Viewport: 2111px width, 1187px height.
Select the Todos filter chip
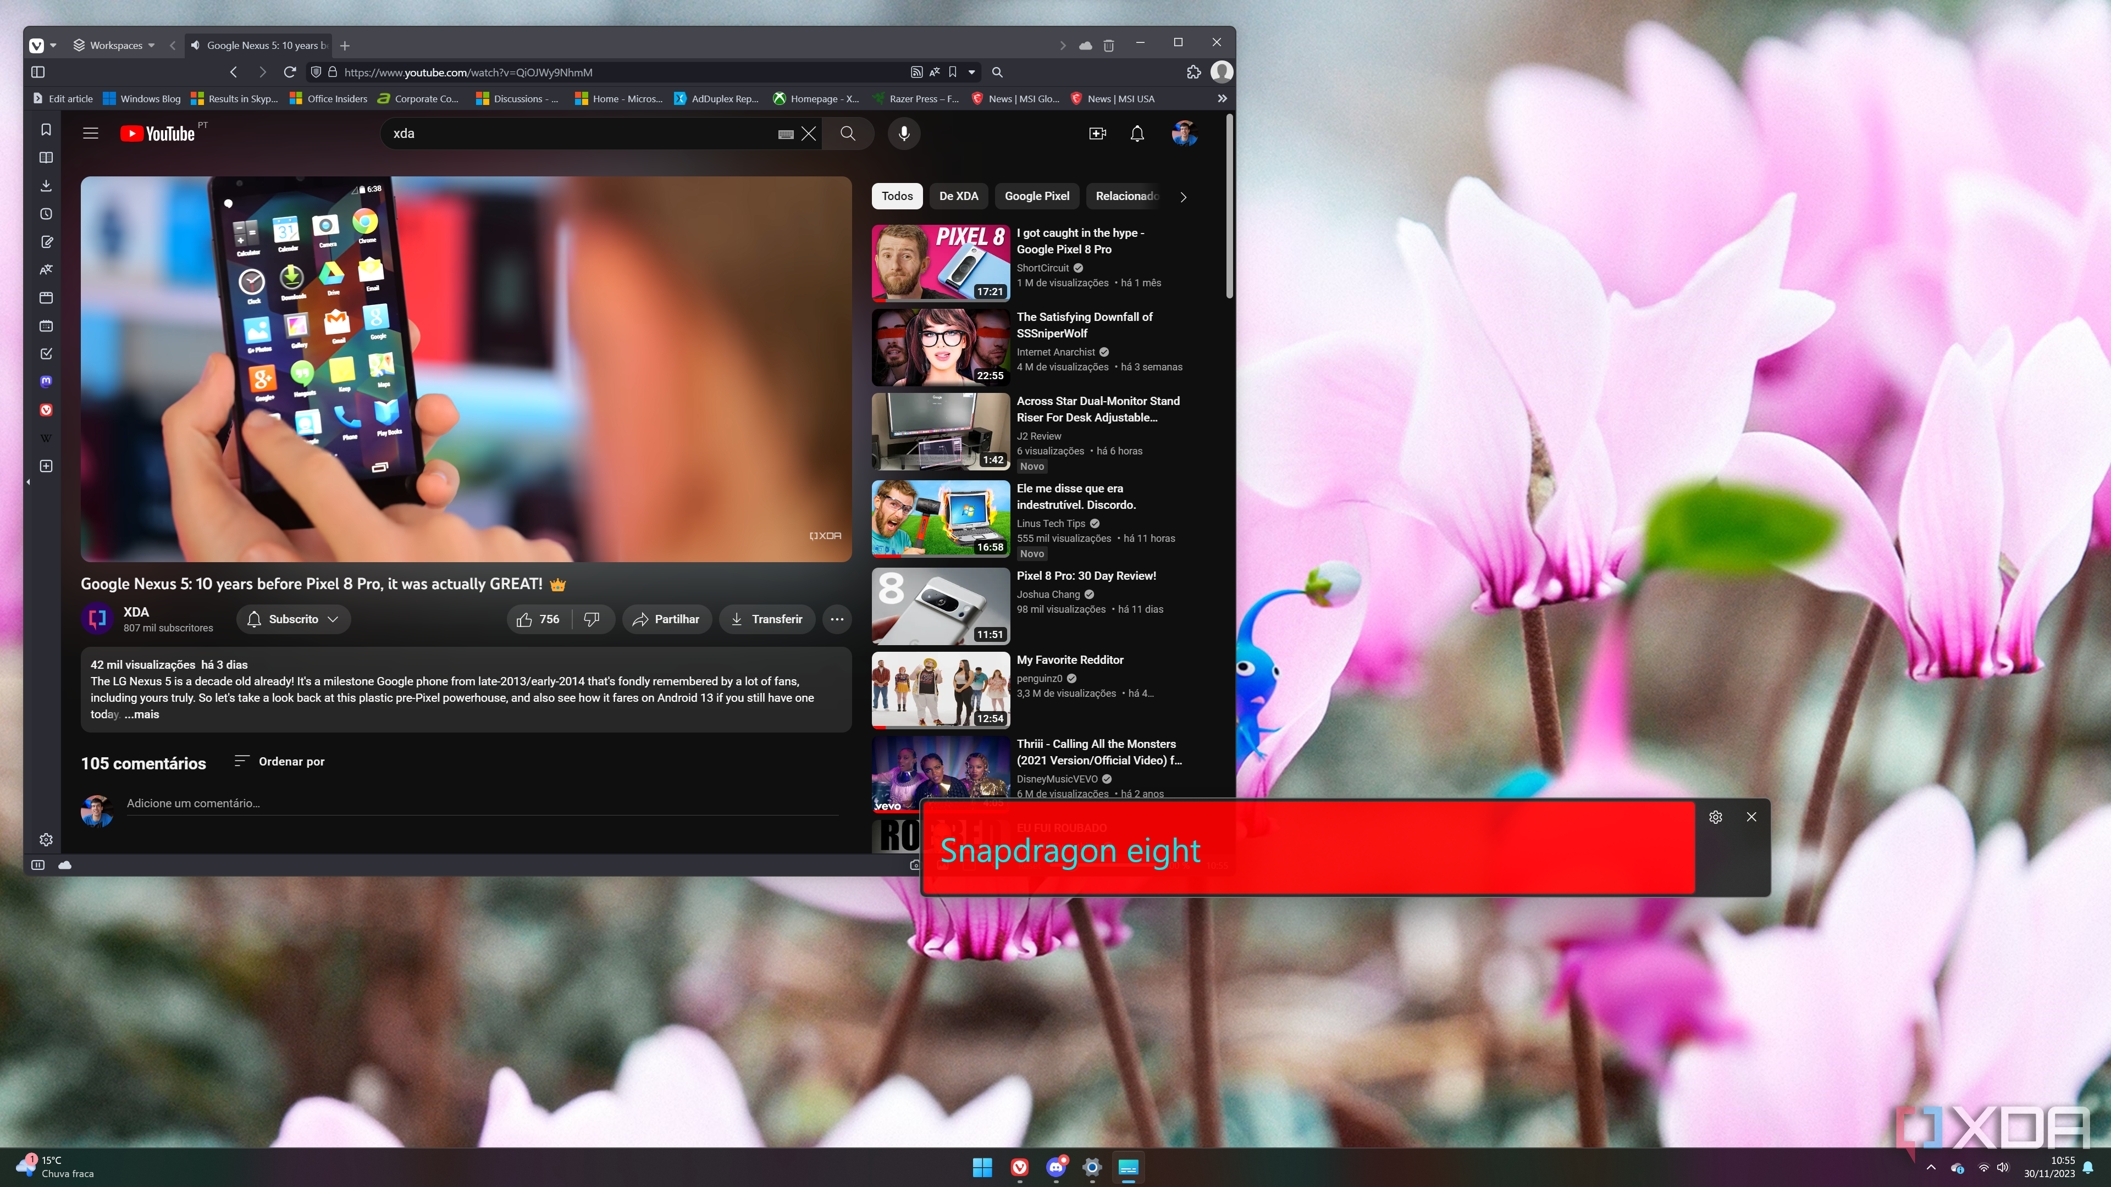pyautogui.click(x=897, y=197)
